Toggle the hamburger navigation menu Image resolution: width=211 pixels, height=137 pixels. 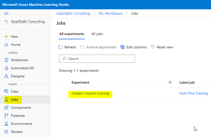click(x=6, y=13)
